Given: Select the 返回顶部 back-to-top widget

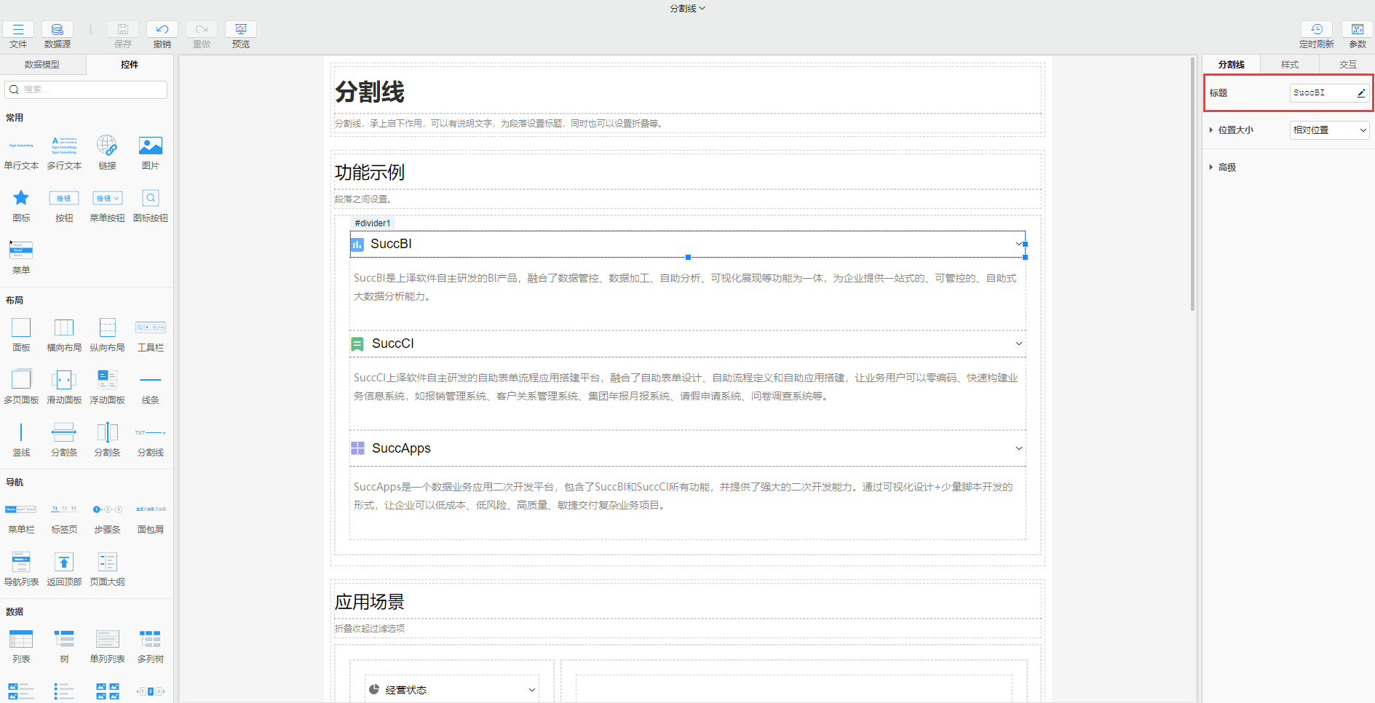Looking at the screenshot, I should (64, 562).
